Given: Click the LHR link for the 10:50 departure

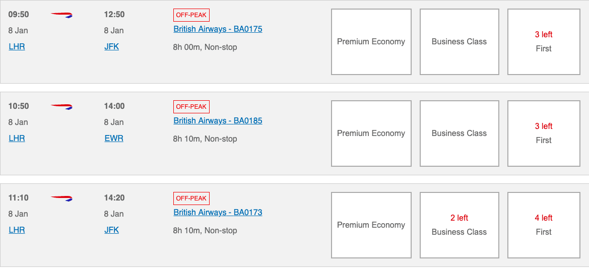Looking at the screenshot, I should (x=17, y=139).
